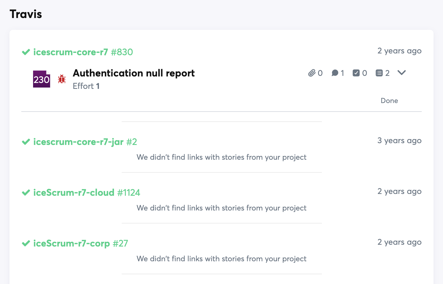
Task: Click the Travis heading
Action: (26, 14)
